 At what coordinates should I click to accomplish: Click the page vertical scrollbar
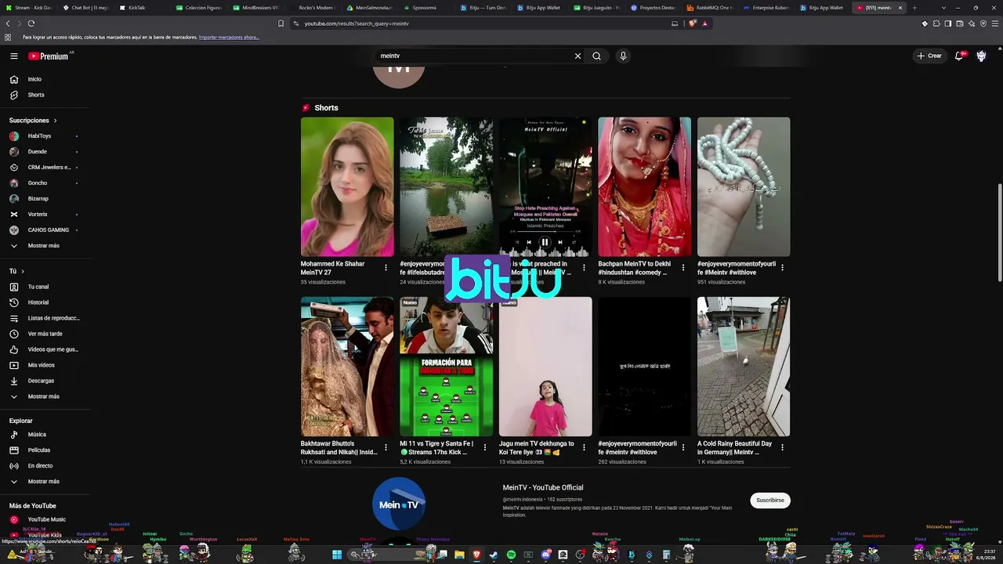click(x=1000, y=233)
